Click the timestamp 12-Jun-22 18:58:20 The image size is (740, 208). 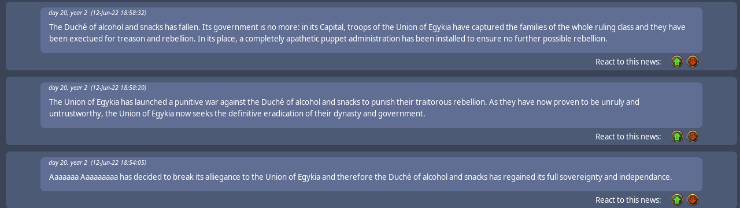(x=119, y=88)
